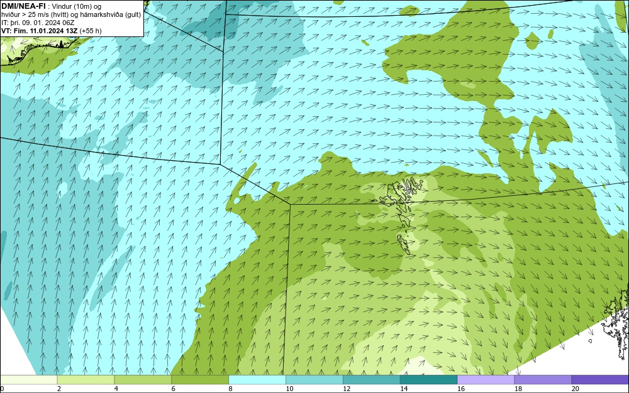Click the dark purple swatch above 20 m/s
The width and height of the screenshot is (629, 393).
point(600,379)
